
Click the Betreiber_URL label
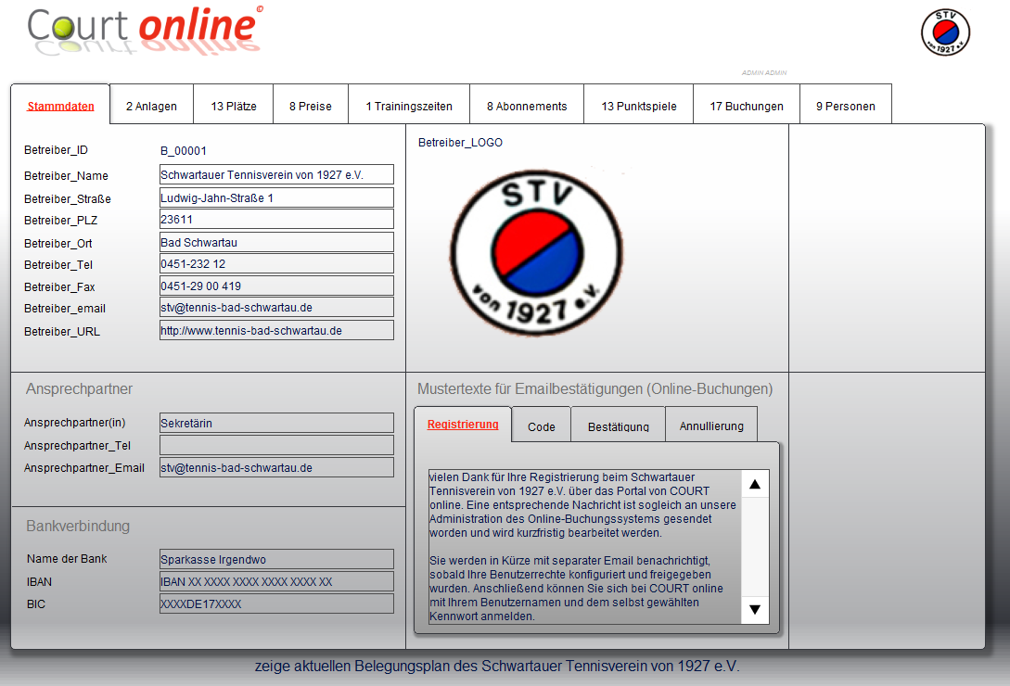point(62,332)
